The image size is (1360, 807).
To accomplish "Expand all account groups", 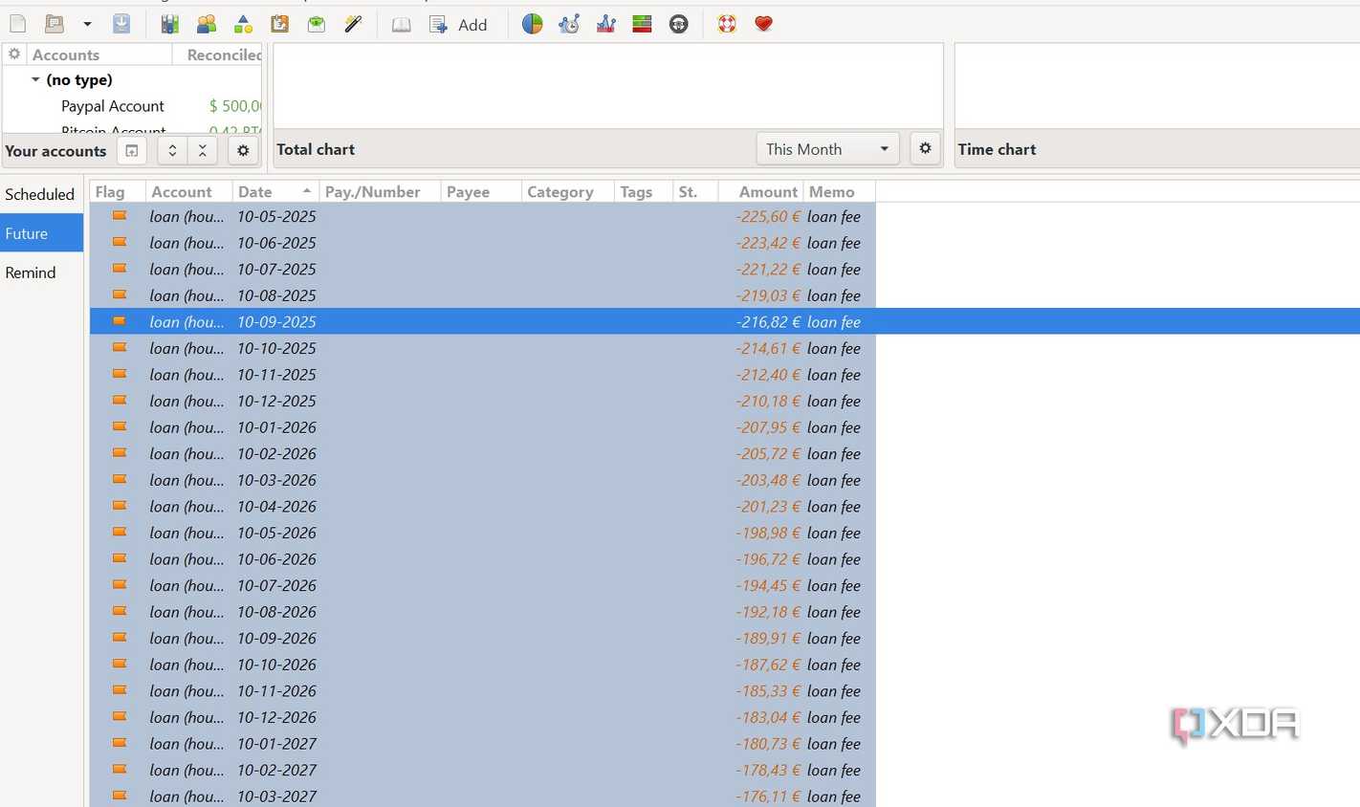I will (x=172, y=151).
